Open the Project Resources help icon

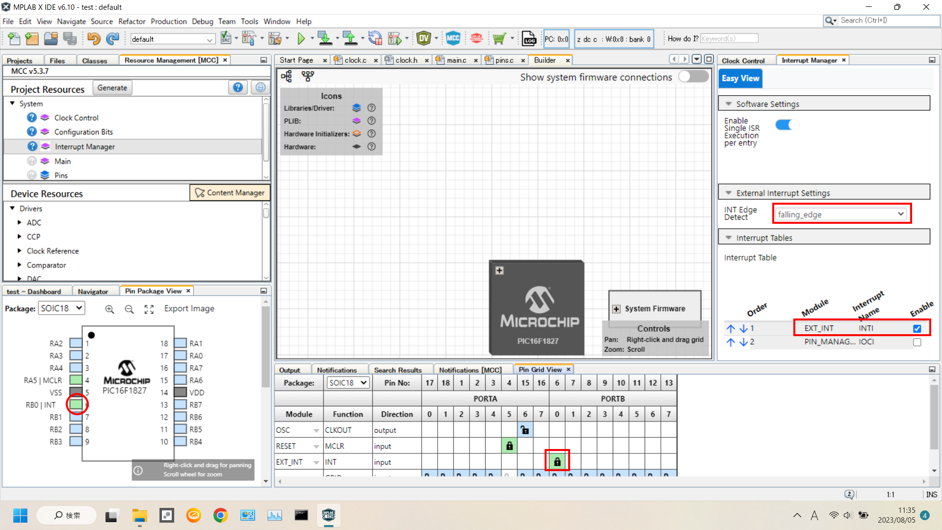pyautogui.click(x=237, y=87)
